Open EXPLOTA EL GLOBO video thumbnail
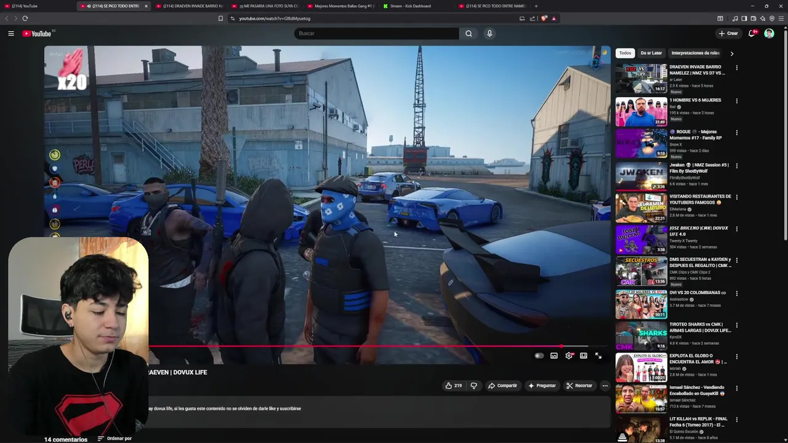 tap(641, 367)
